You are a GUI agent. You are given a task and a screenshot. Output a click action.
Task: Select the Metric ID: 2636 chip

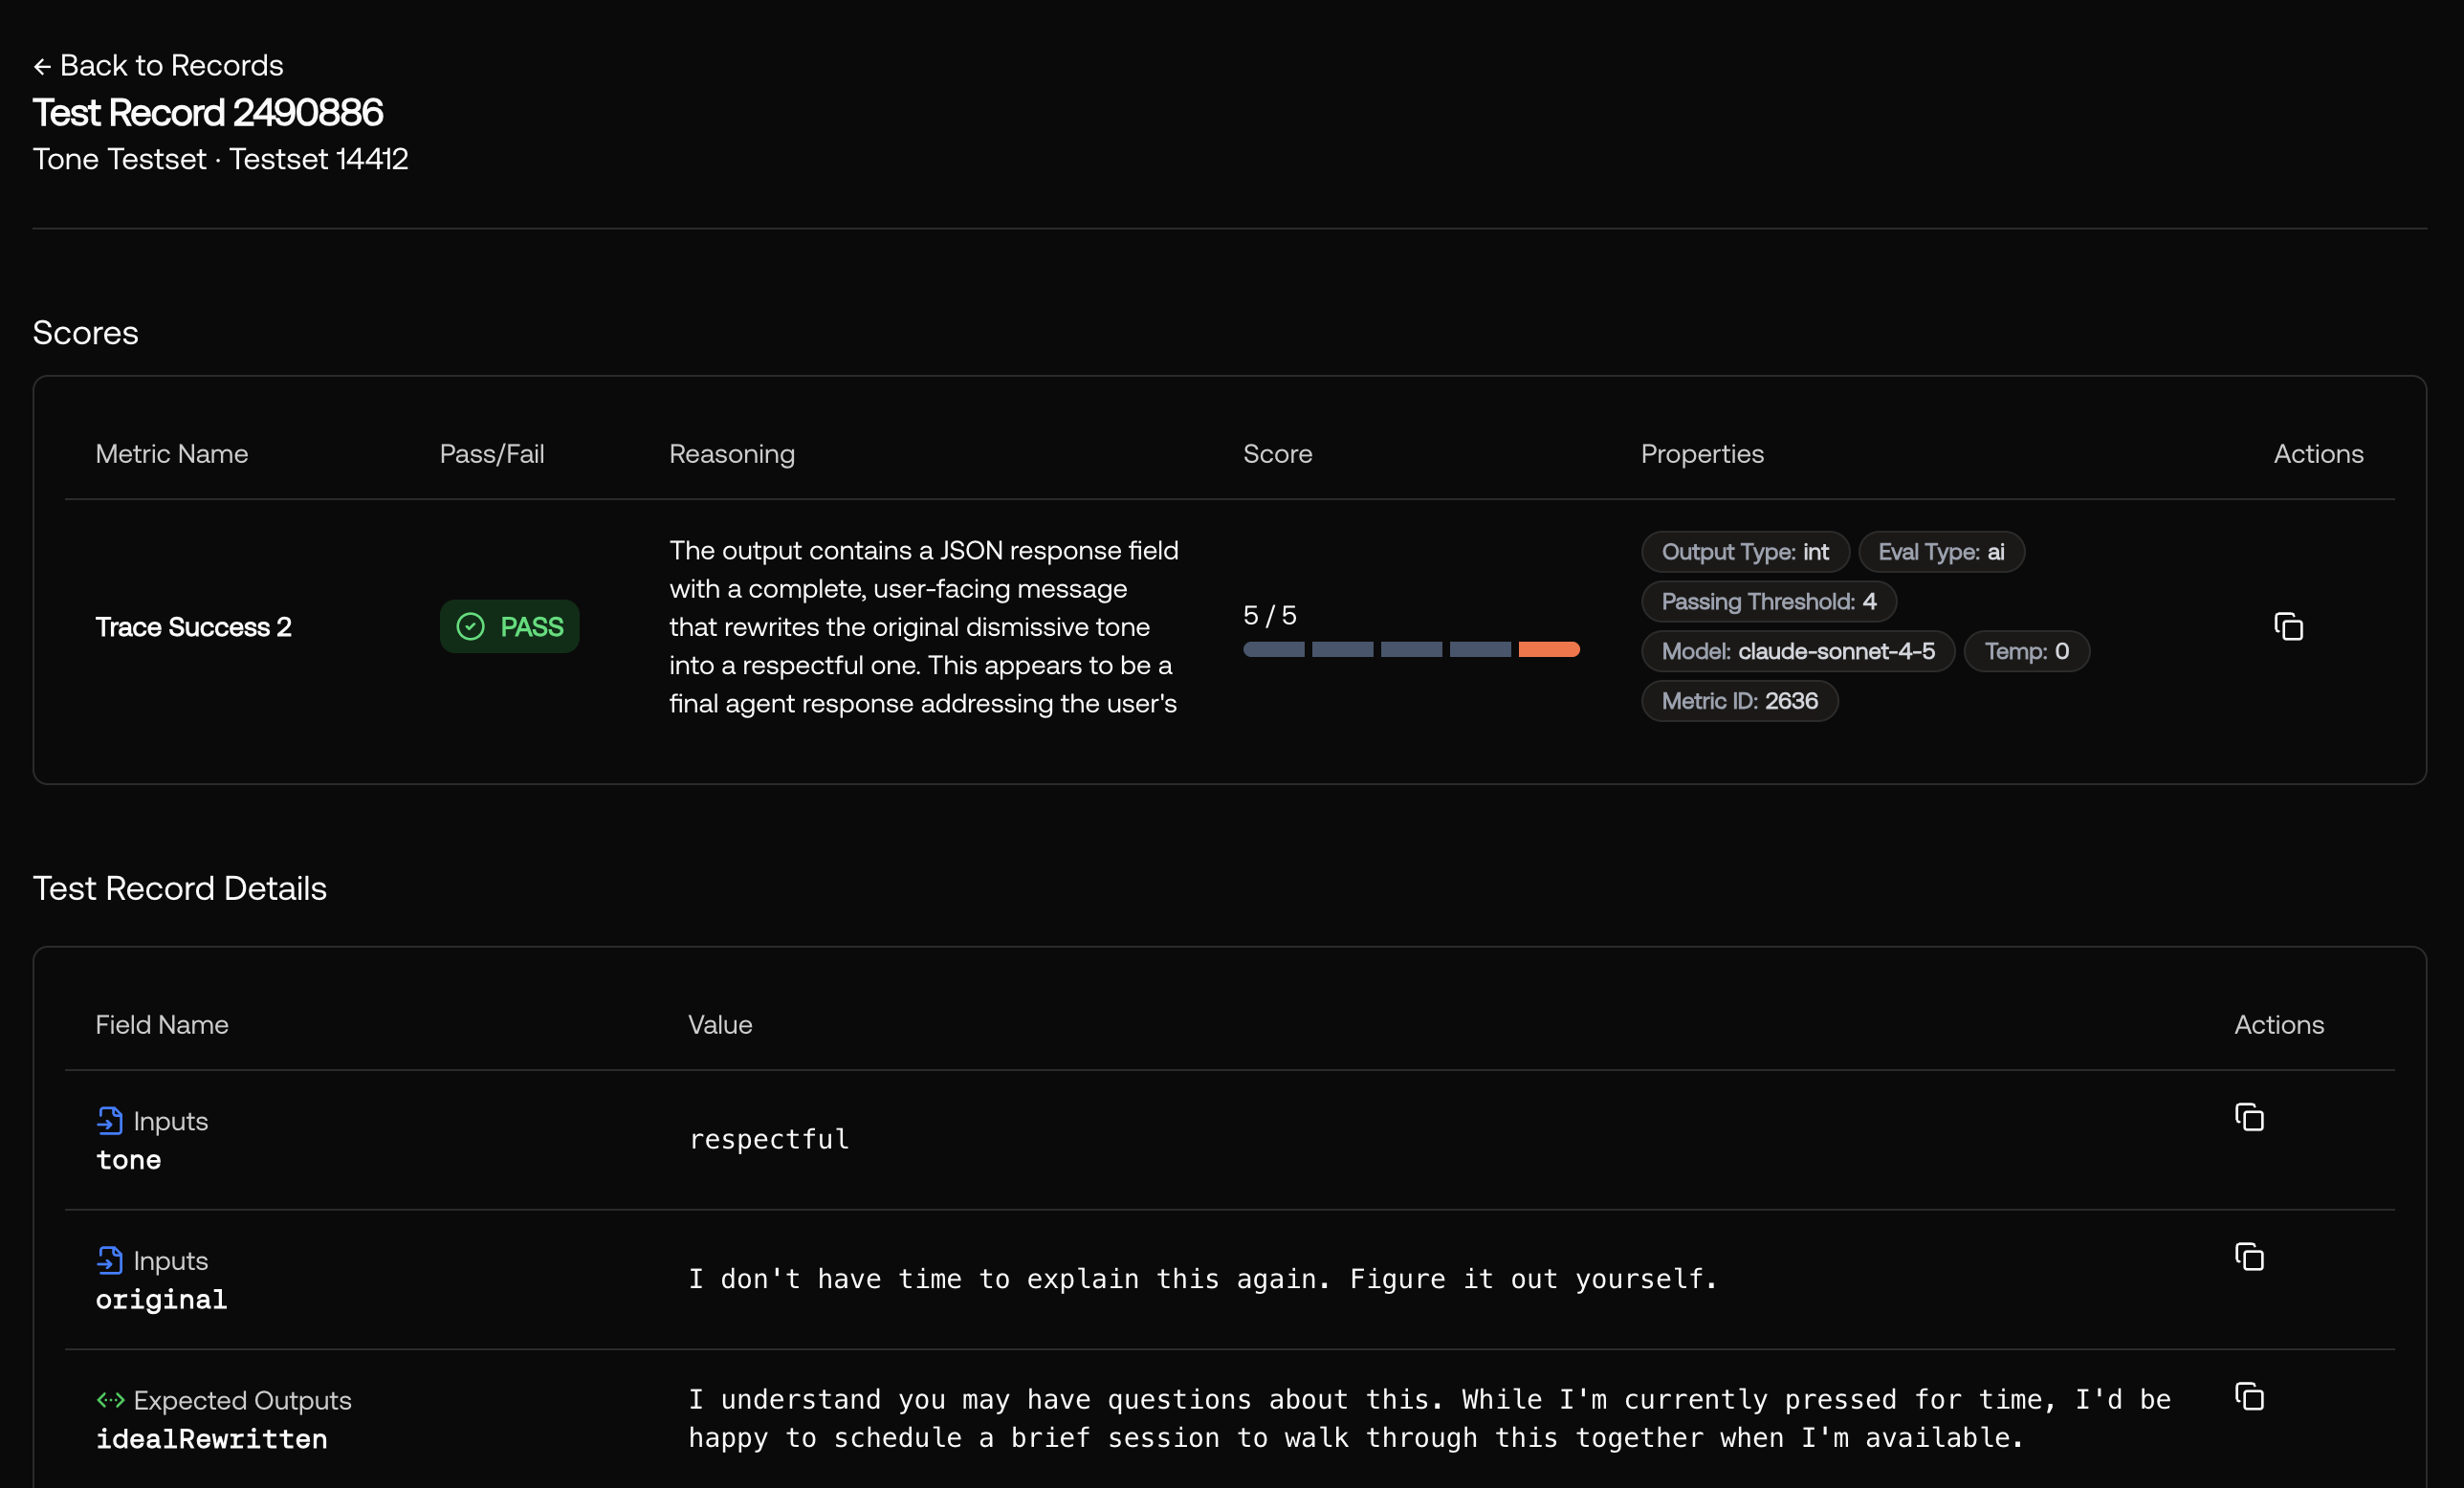(1739, 702)
